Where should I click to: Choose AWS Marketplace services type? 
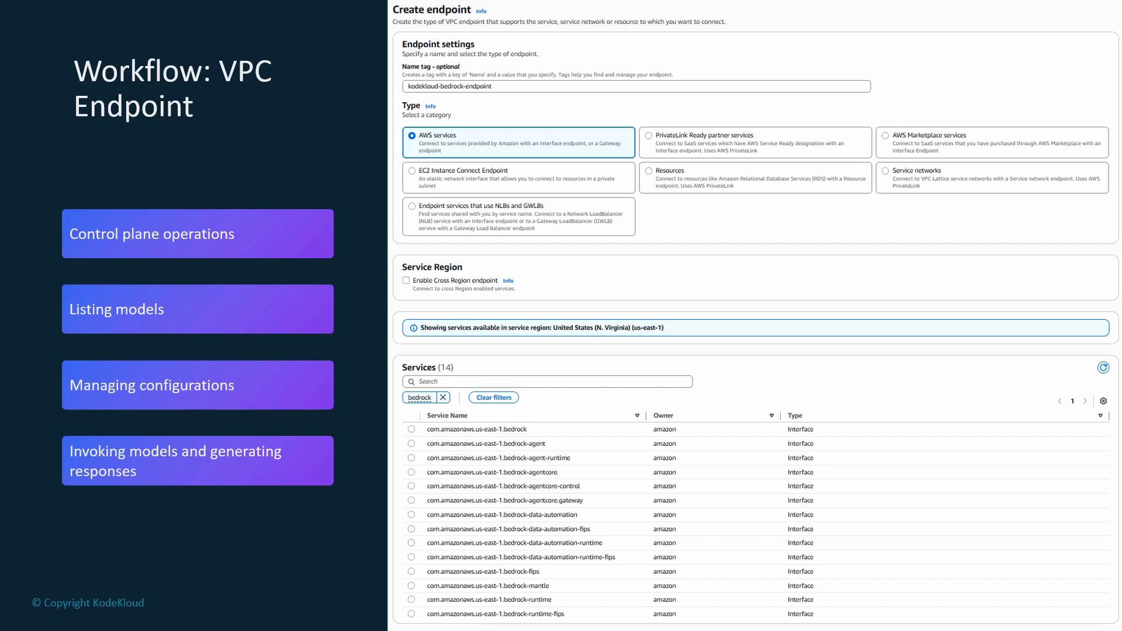885,136
